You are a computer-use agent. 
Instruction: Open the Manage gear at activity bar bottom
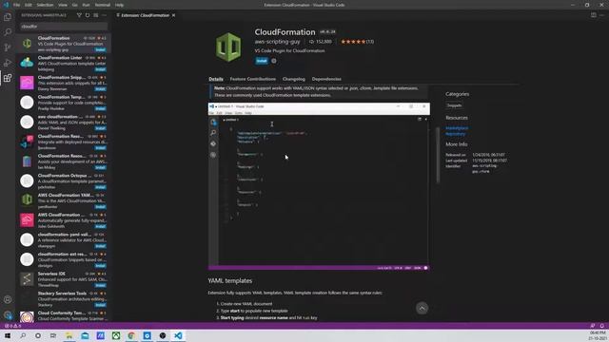point(8,315)
